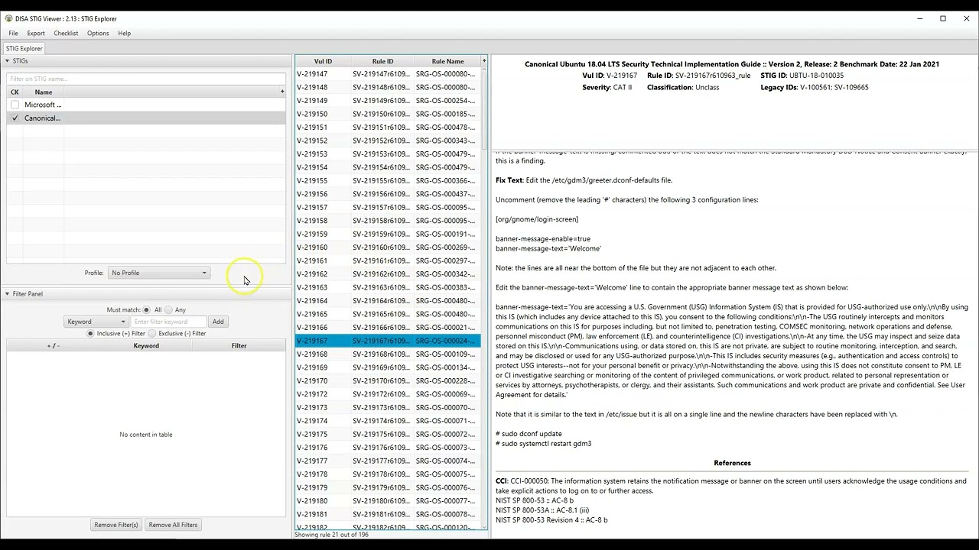Click the Filter column header in filter table
The height and width of the screenshot is (550, 979).
coord(239,346)
